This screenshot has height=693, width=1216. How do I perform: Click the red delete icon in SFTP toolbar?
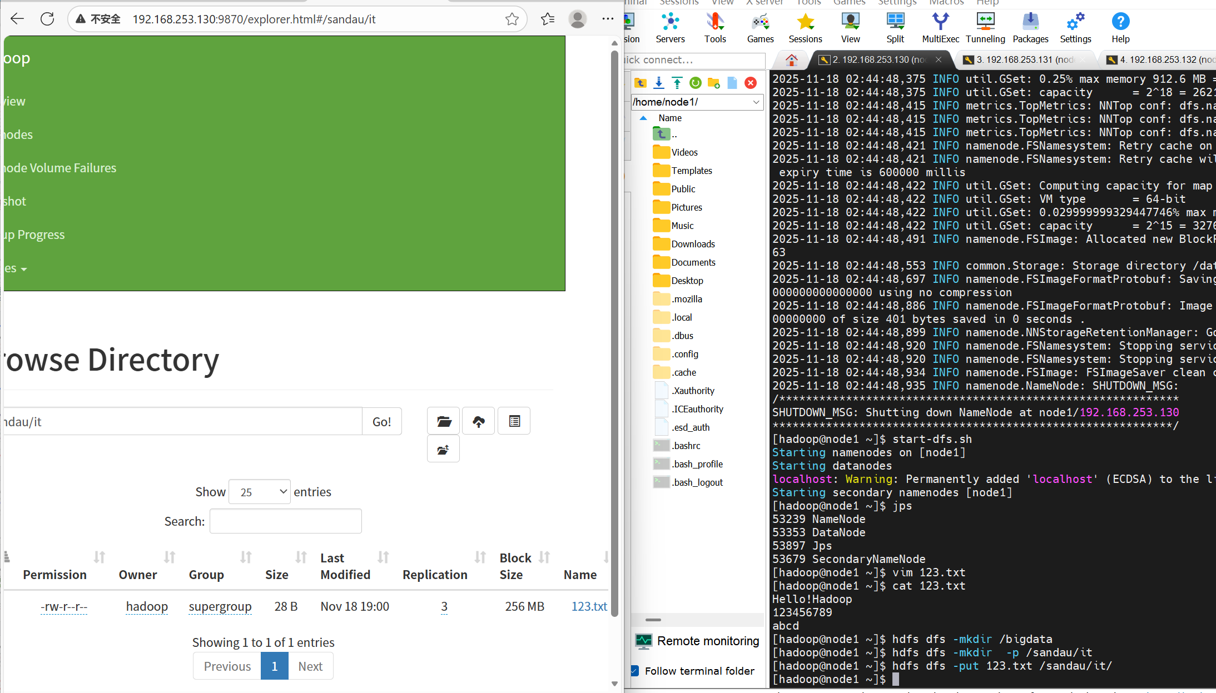pos(751,83)
